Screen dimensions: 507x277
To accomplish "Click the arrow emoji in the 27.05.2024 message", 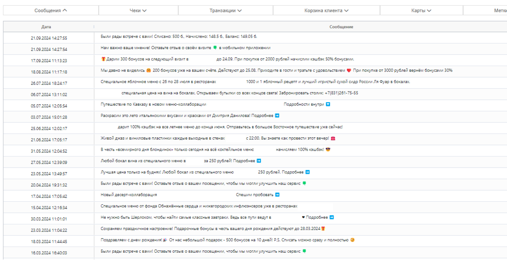I will (x=259, y=161).
